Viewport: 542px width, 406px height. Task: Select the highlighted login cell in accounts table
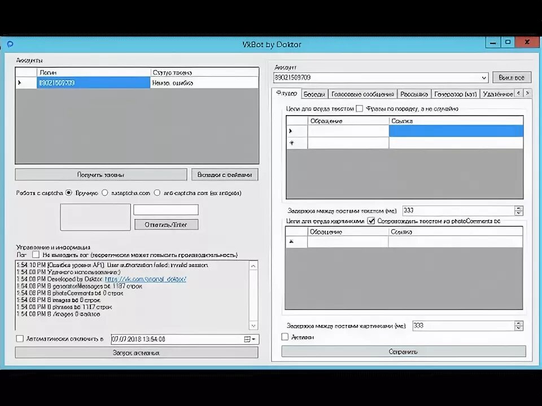point(93,83)
